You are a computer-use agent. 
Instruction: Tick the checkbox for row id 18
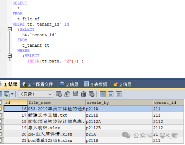click(x=1, y=121)
